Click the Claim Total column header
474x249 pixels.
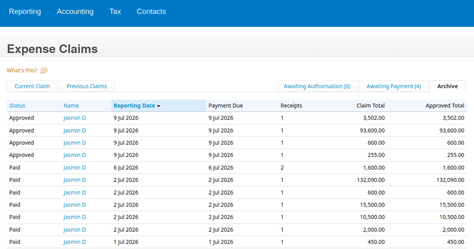371,106
